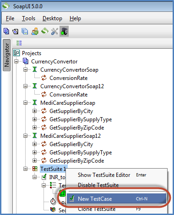Click the navigator properties list icon
This screenshot has height=215, width=174.
pos(19,43)
